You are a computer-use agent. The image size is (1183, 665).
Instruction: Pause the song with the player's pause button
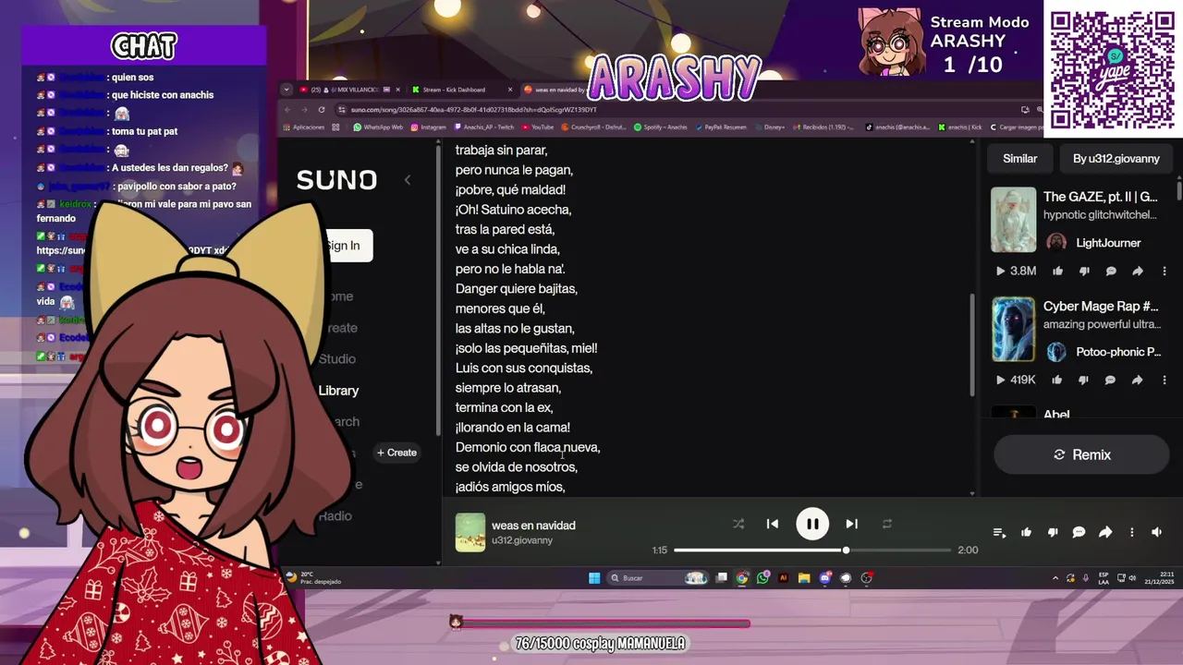point(812,524)
